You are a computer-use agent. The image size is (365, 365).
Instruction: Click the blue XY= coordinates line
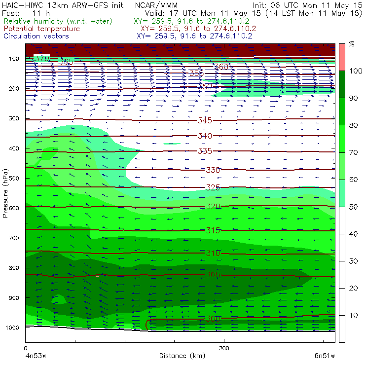pos(194,36)
